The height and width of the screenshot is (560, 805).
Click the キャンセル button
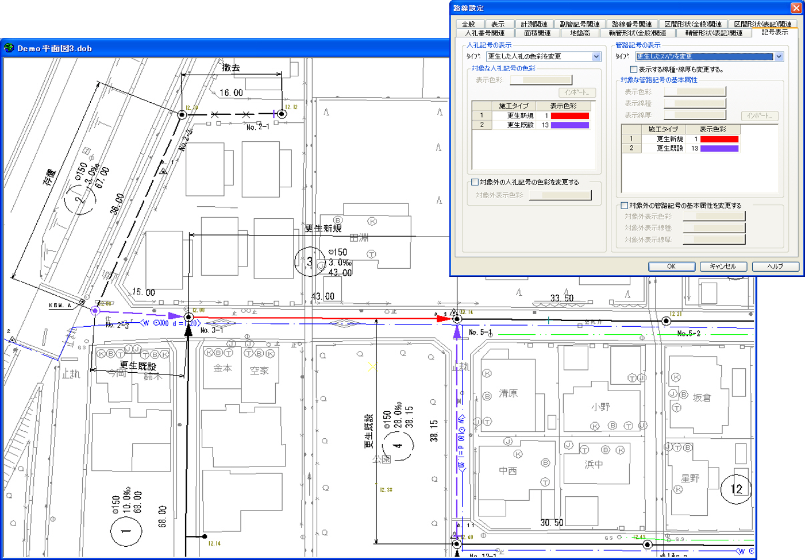coord(722,267)
